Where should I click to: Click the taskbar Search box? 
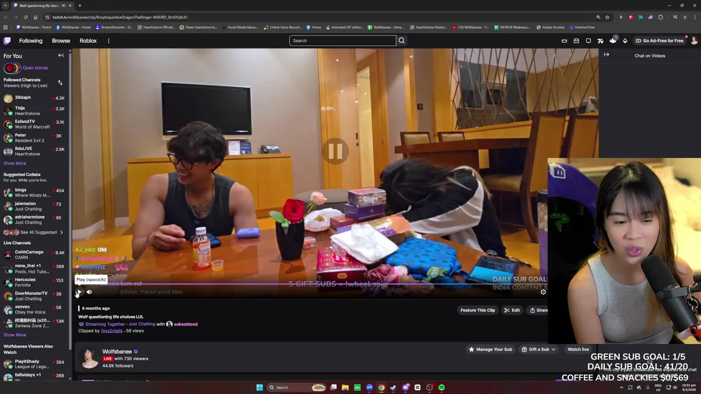(297, 387)
